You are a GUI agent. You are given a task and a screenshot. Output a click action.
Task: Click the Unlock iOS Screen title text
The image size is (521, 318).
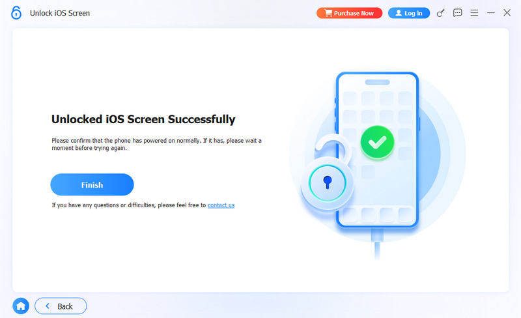click(60, 13)
